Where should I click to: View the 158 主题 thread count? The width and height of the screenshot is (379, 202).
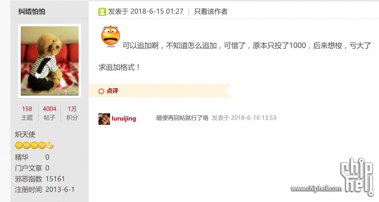pos(27,113)
